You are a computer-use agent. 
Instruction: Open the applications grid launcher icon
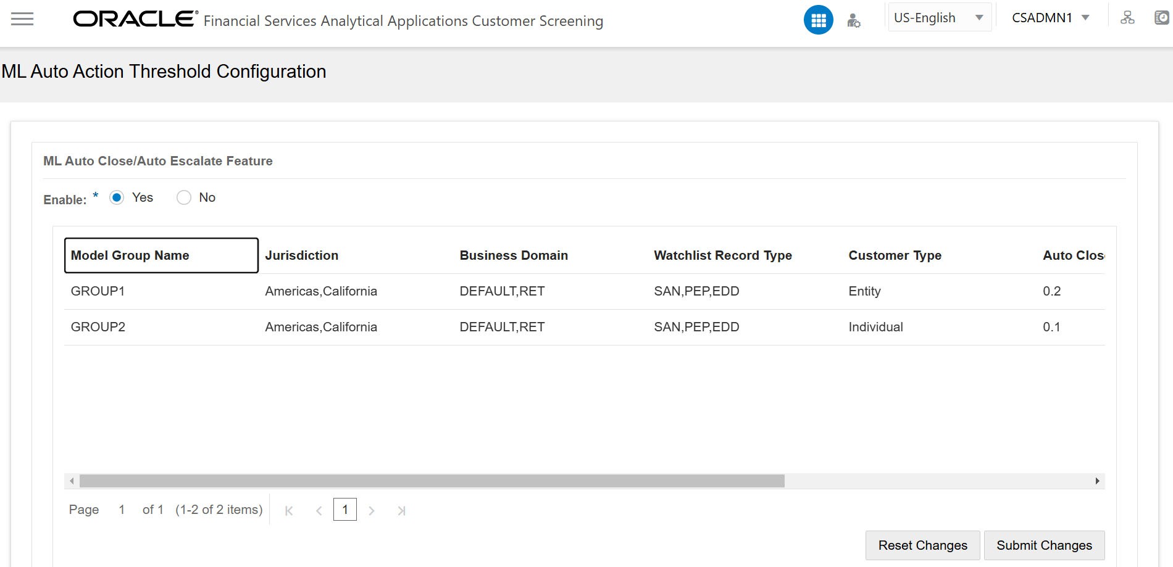(x=818, y=19)
